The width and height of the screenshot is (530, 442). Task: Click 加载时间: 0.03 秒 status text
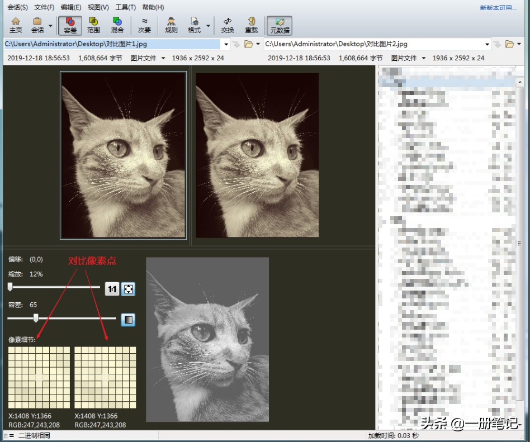[393, 436]
